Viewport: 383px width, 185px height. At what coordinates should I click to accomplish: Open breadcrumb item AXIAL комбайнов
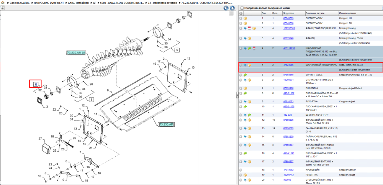(x=78, y=2)
